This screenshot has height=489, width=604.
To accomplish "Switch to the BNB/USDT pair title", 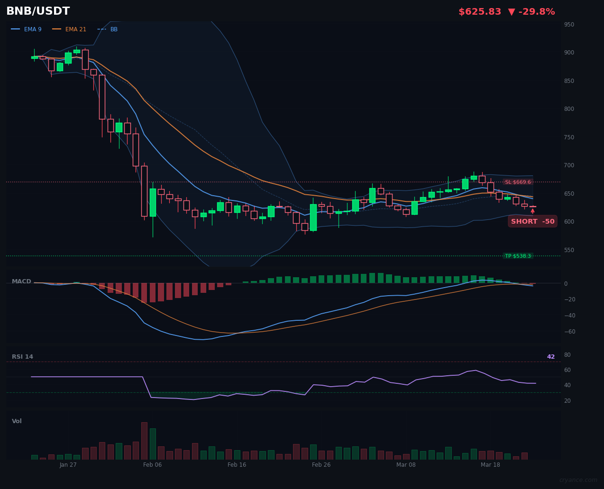I will [38, 11].
